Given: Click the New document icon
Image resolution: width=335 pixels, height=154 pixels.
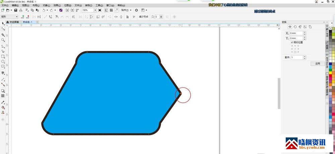Looking at the screenshot, I should (x=3, y=10).
